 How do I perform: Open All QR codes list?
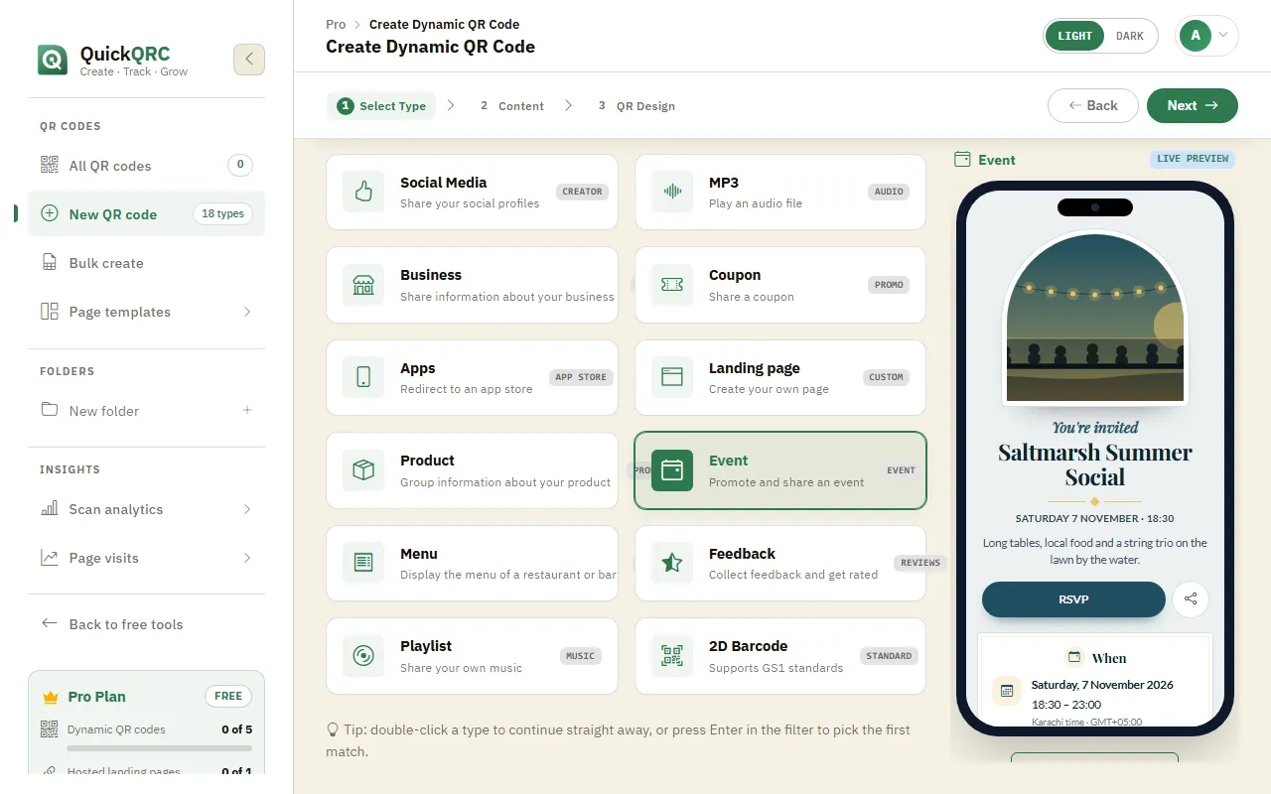tap(147, 165)
